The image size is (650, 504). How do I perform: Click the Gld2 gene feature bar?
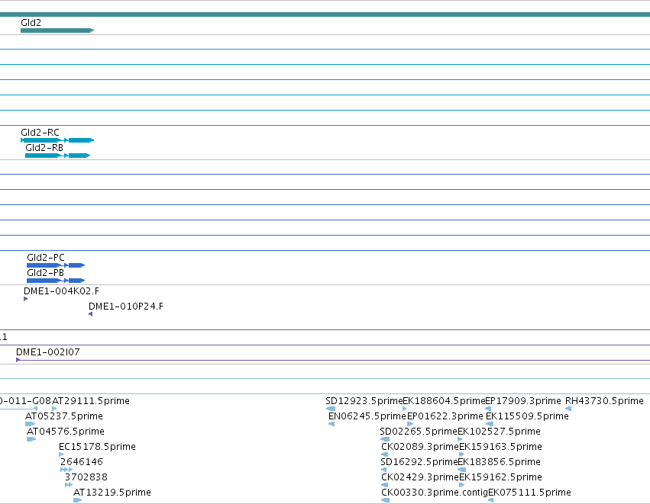click(57, 30)
